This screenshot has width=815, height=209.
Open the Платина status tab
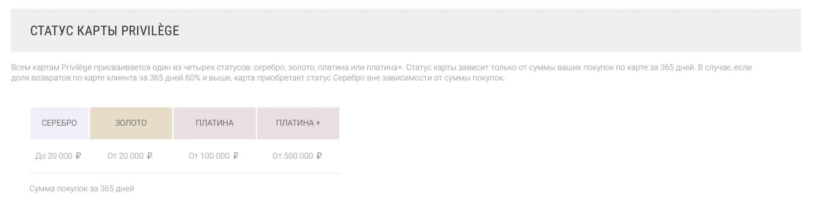click(x=214, y=123)
